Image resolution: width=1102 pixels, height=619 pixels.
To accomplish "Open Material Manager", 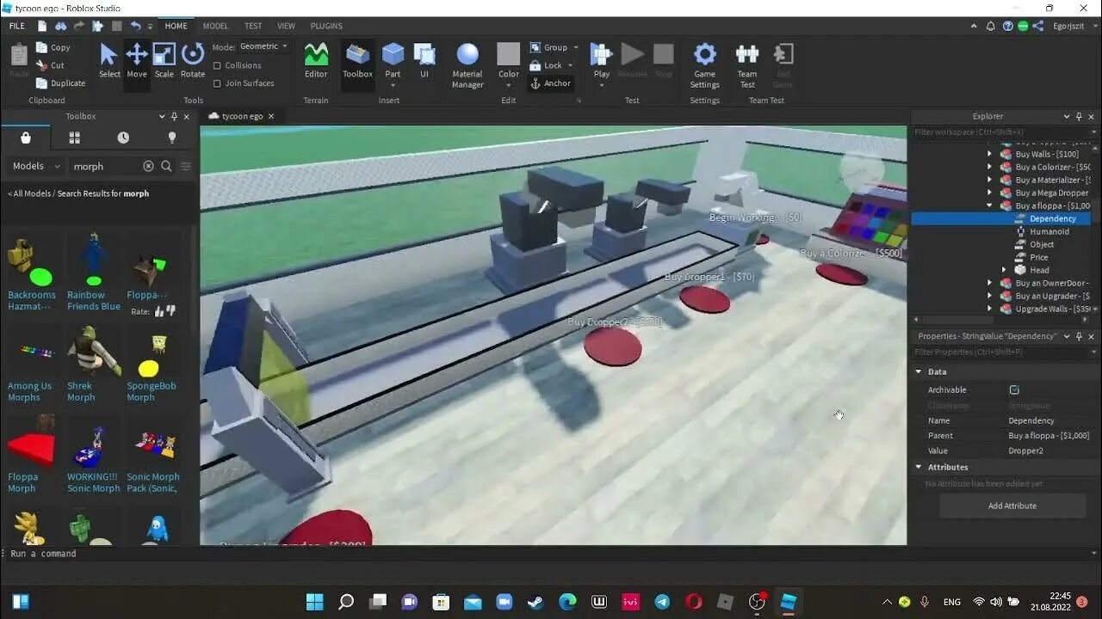I will point(467,65).
